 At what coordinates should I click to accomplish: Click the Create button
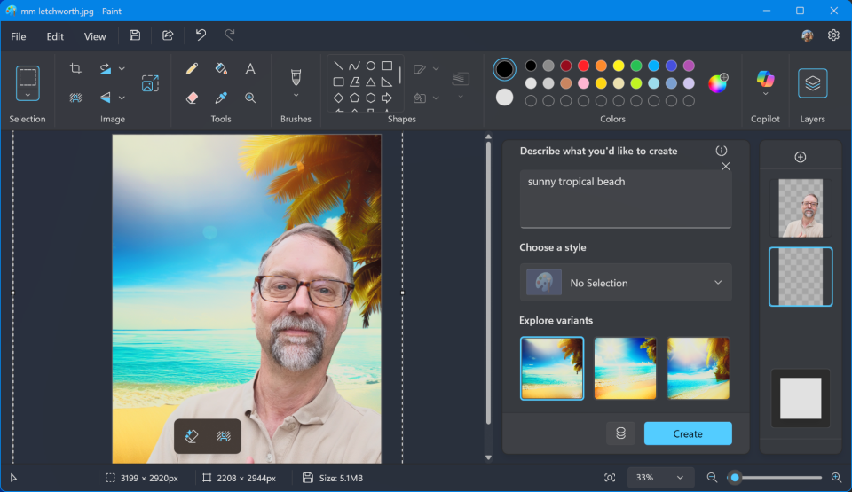[688, 433]
